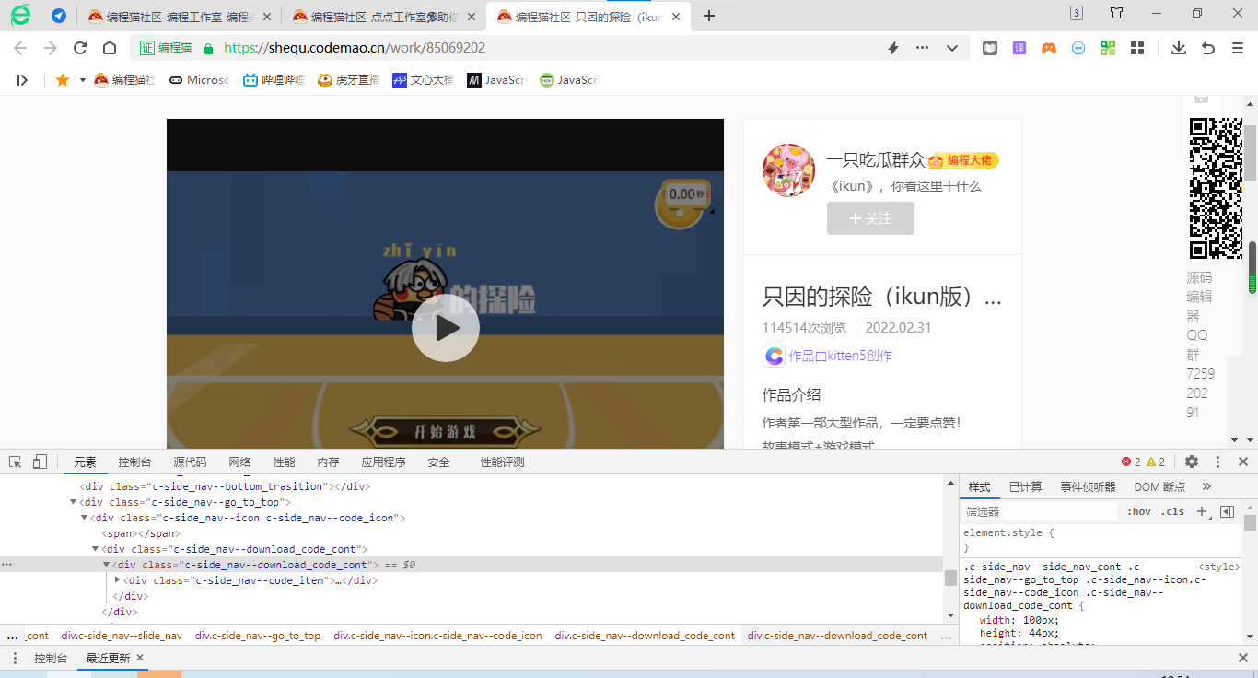Viewport: 1258px width, 678px height.
Task: Collapse the c-side_nav--icon c-side_nav--code_icon node
Action: pyautogui.click(x=84, y=518)
